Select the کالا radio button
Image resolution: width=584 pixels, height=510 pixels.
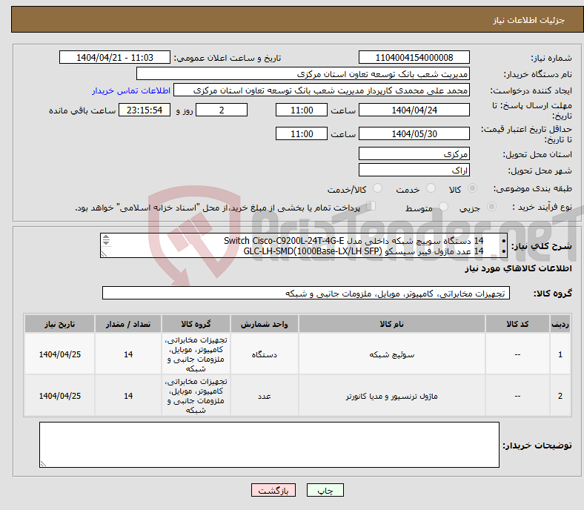[x=472, y=188]
